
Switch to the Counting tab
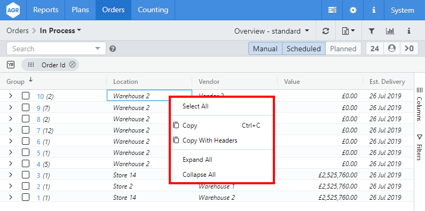(x=153, y=10)
